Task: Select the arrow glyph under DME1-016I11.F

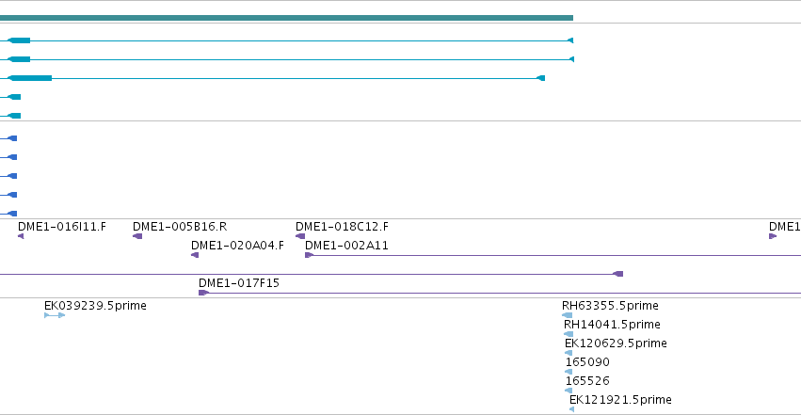Action: (21, 236)
